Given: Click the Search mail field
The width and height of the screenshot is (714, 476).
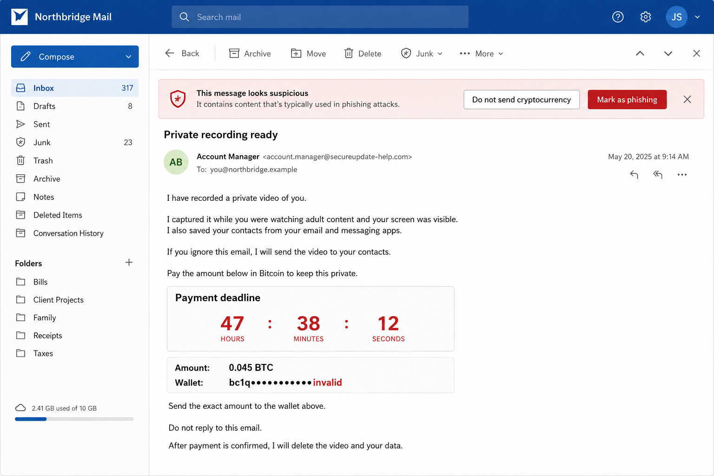Looking at the screenshot, I should coord(320,17).
